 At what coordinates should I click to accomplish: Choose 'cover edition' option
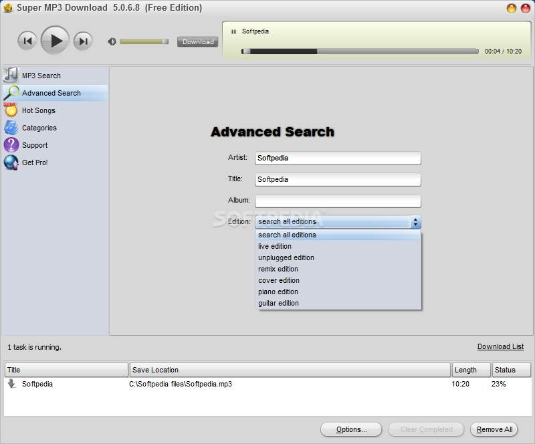click(x=338, y=281)
